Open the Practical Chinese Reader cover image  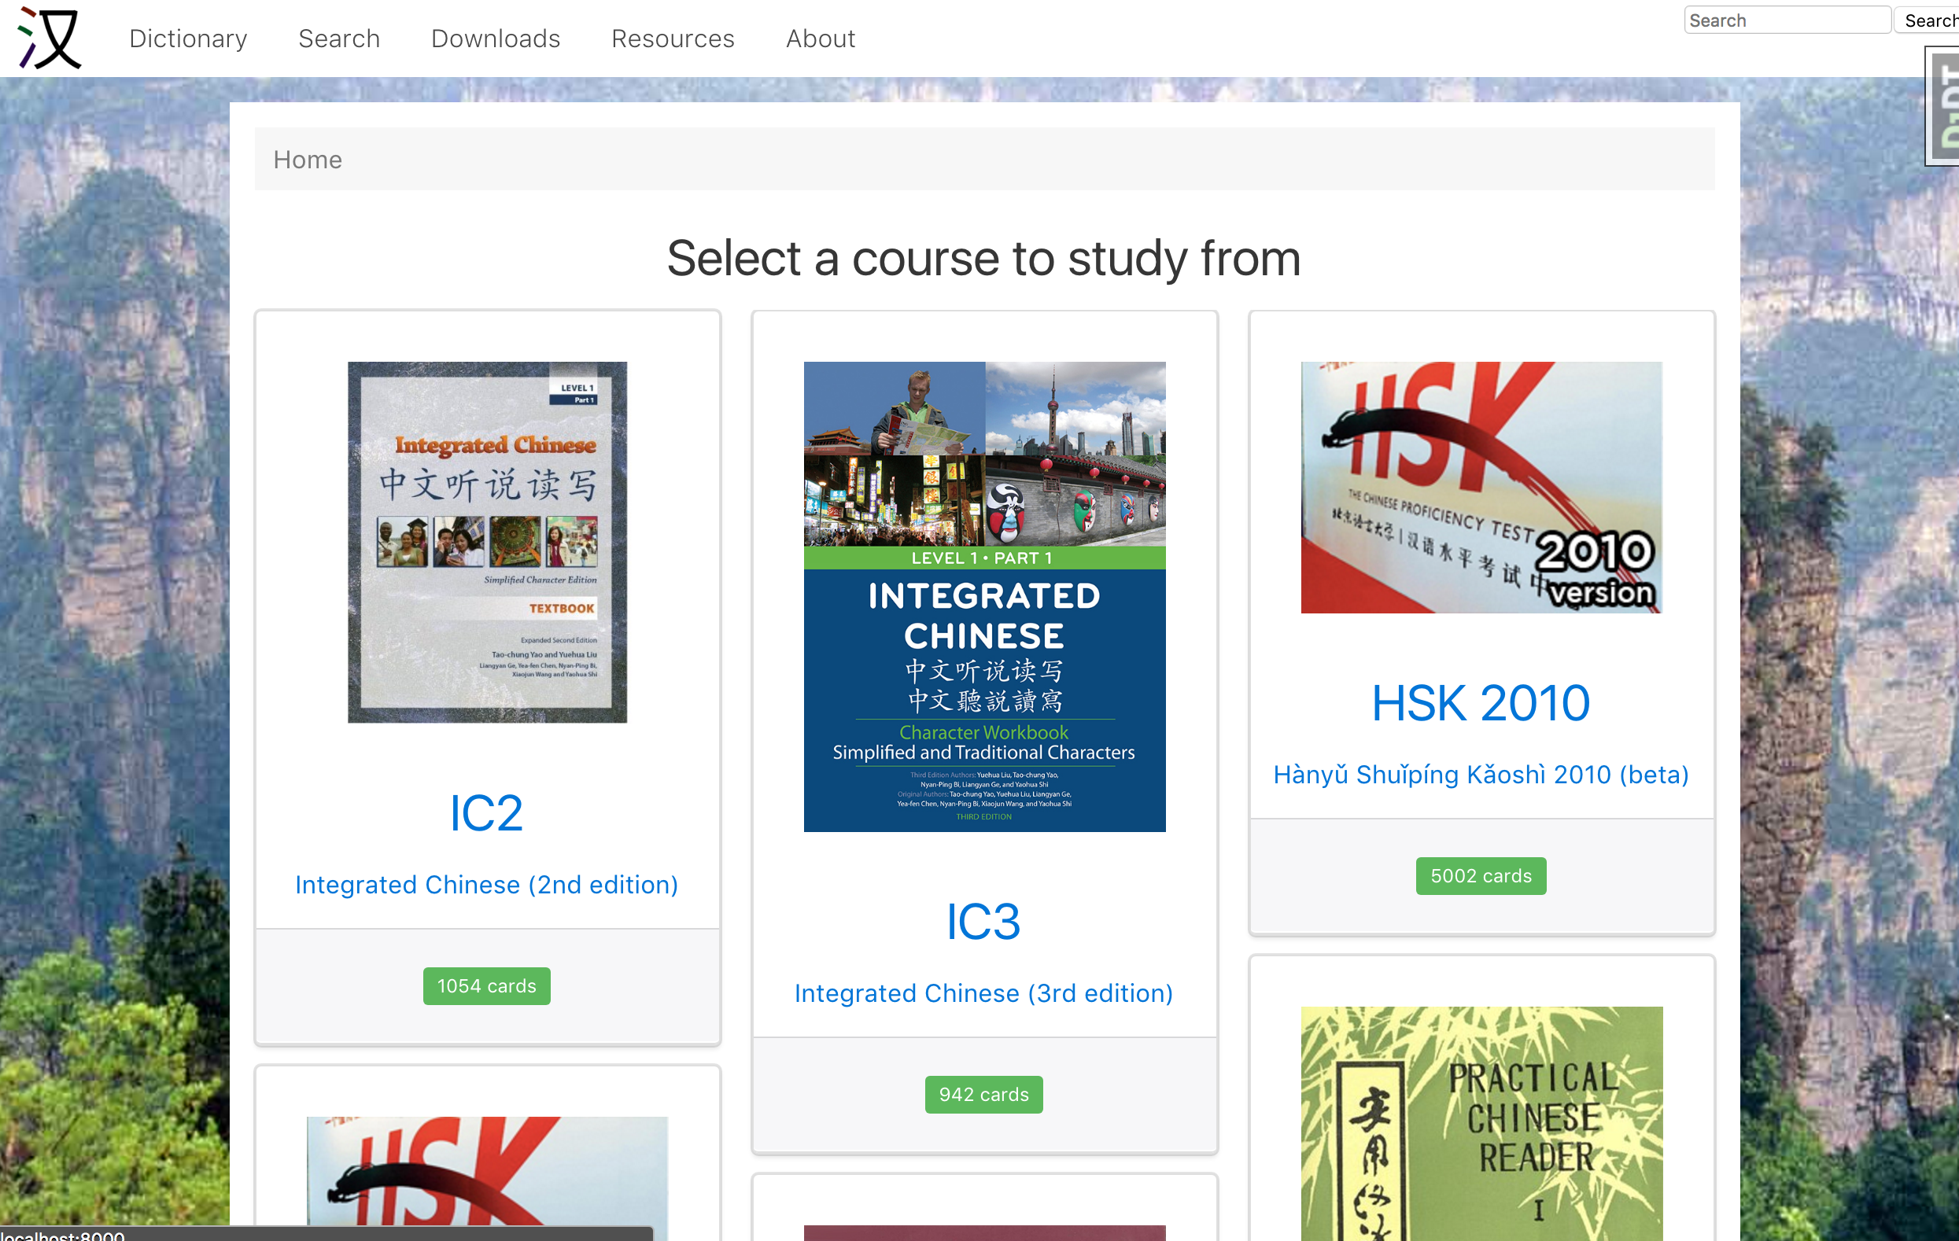(1481, 1130)
